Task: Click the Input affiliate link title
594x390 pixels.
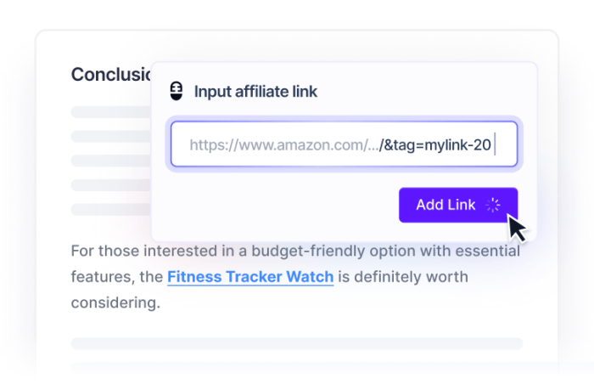Action: coord(255,92)
